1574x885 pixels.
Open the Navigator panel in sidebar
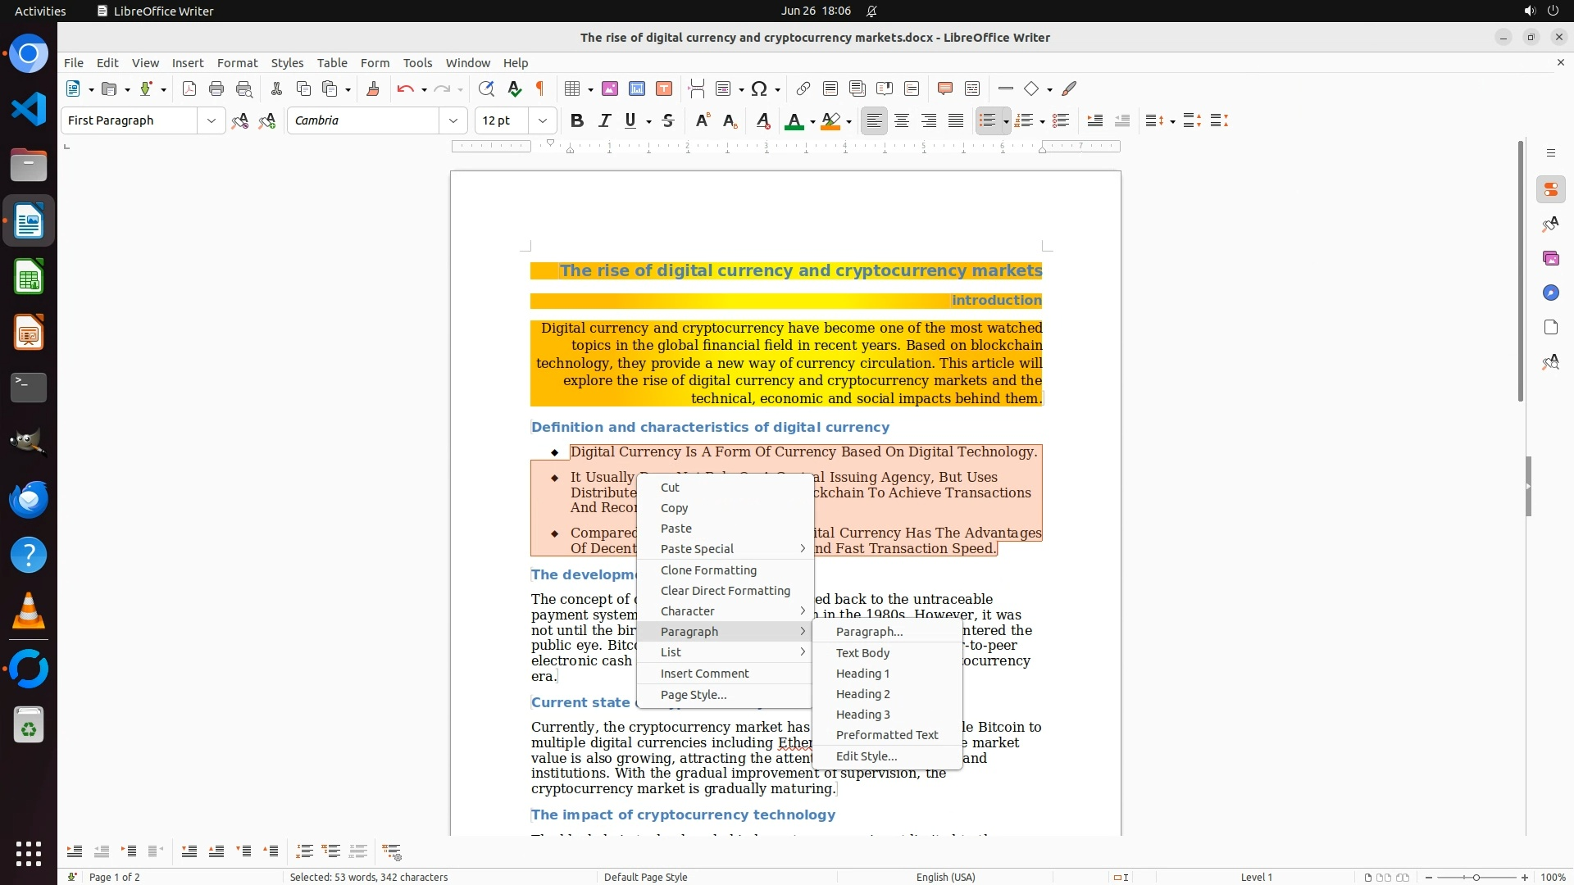1550,293
